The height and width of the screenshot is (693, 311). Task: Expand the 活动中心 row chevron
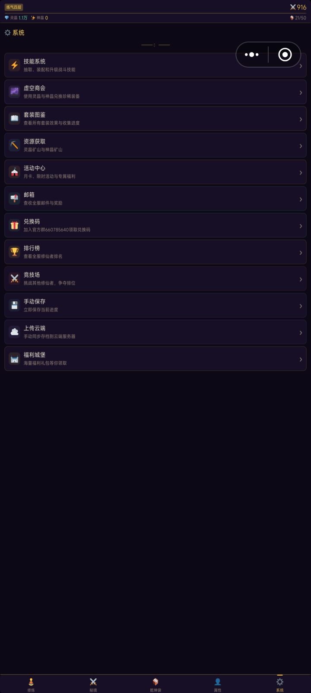pyautogui.click(x=301, y=172)
